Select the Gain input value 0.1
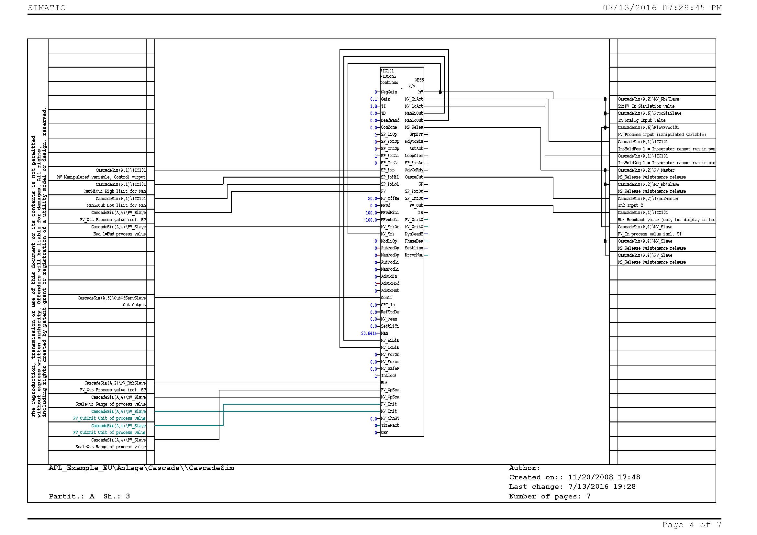This screenshot has height=535, width=757. [373, 99]
